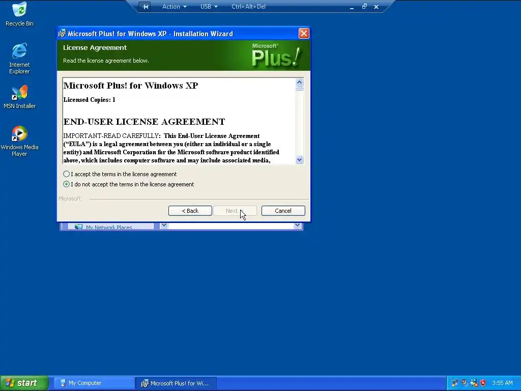Send Ctrl+Alt+Del from the console bar
The width and height of the screenshot is (521, 391).
pos(248,7)
